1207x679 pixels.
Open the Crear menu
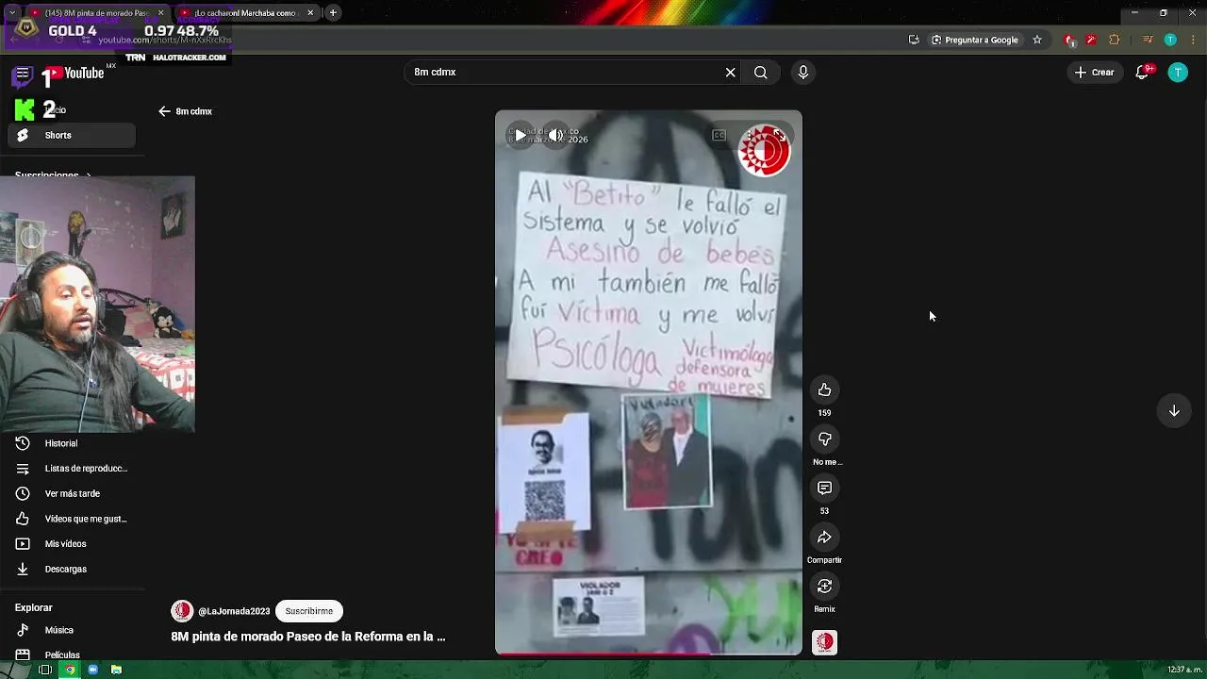[1094, 73]
